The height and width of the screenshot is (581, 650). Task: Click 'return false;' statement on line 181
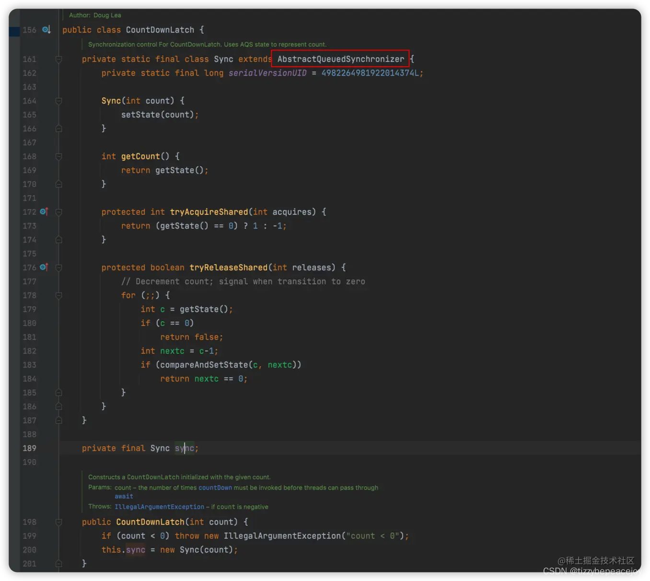192,337
